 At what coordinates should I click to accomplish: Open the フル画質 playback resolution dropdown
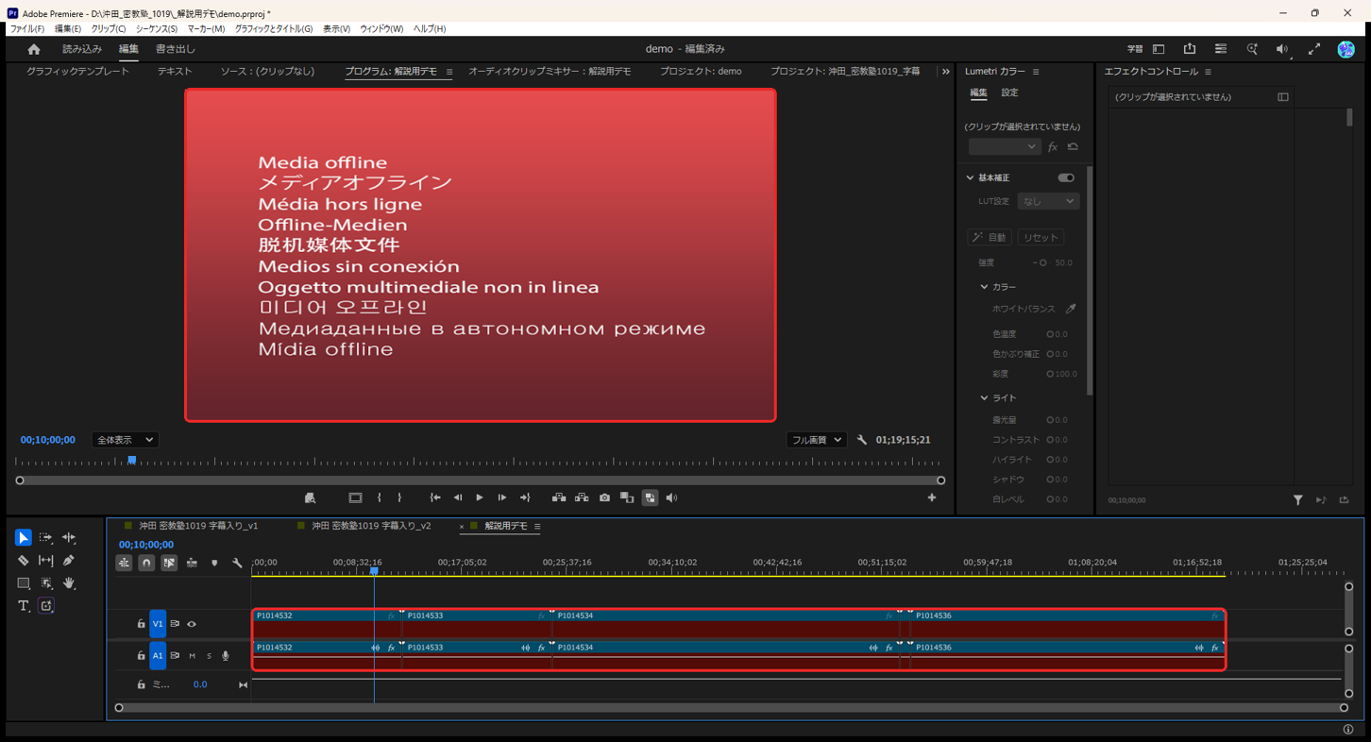tap(816, 440)
